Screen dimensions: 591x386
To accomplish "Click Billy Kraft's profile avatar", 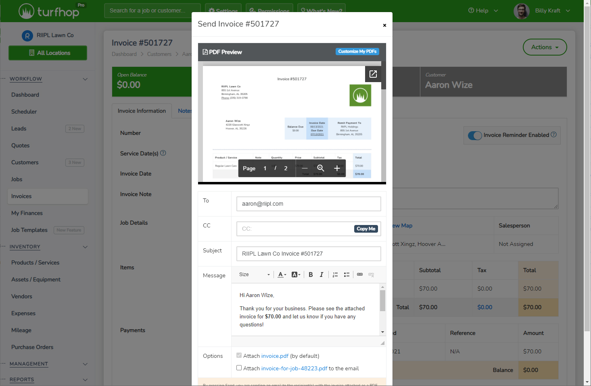I will pos(522,11).
